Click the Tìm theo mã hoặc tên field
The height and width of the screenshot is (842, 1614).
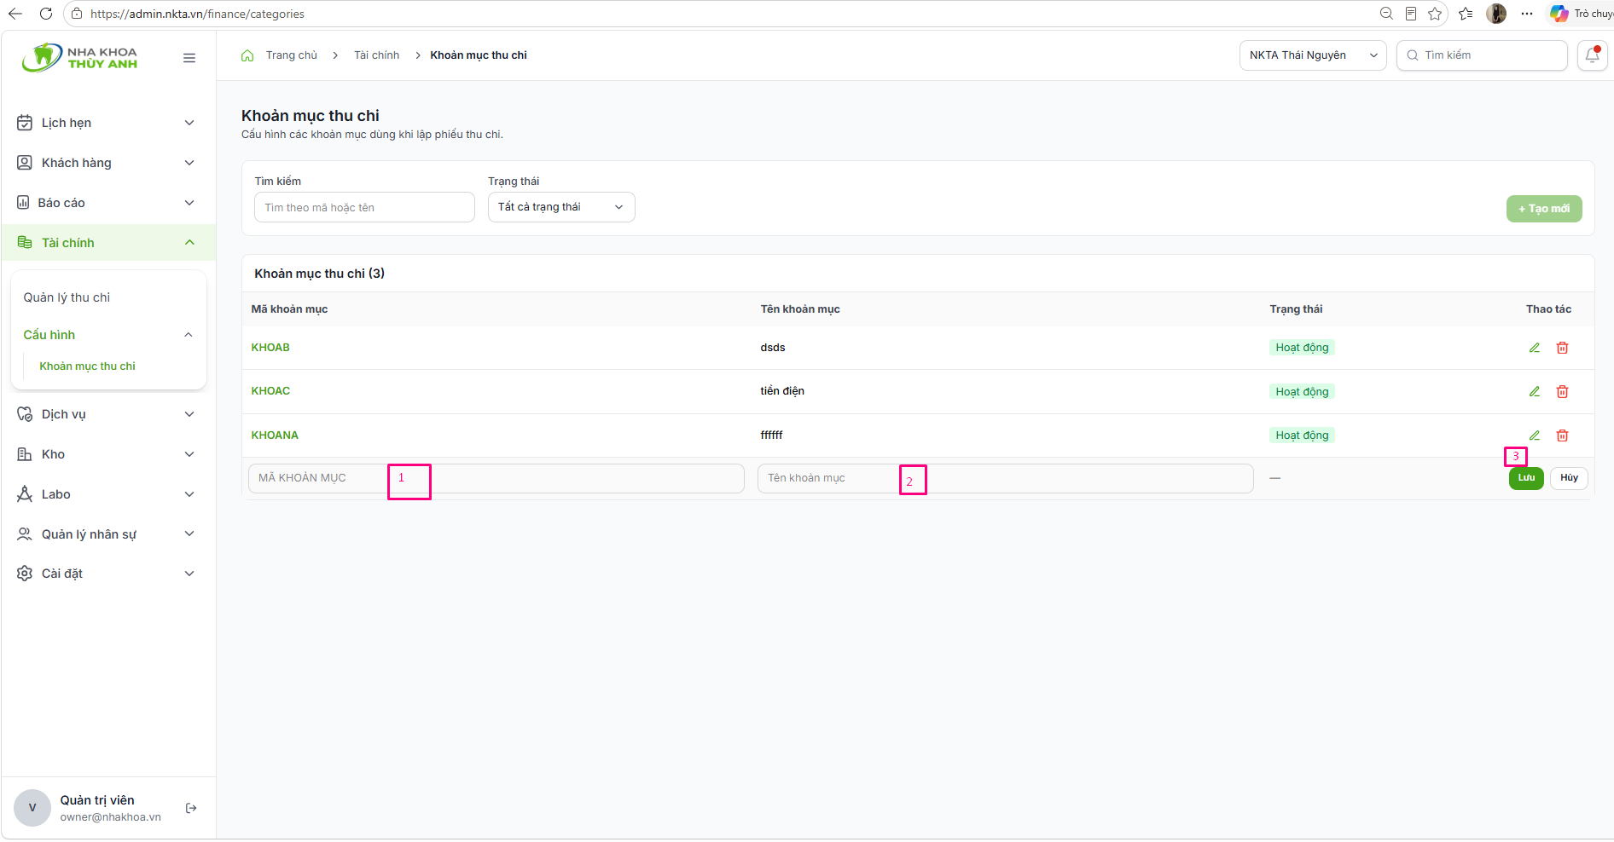364,207
